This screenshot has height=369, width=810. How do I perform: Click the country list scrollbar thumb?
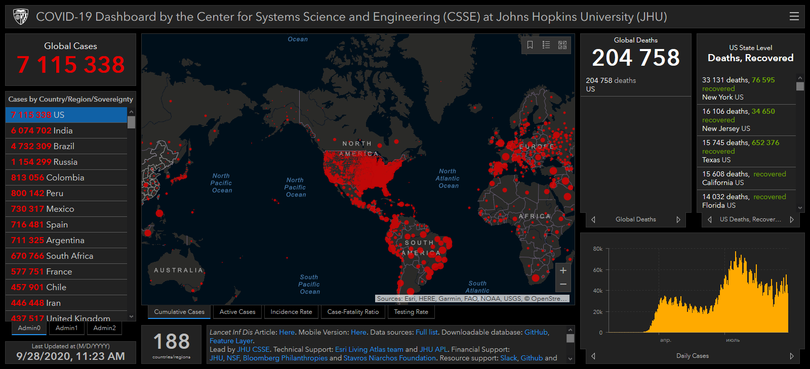[x=131, y=122]
